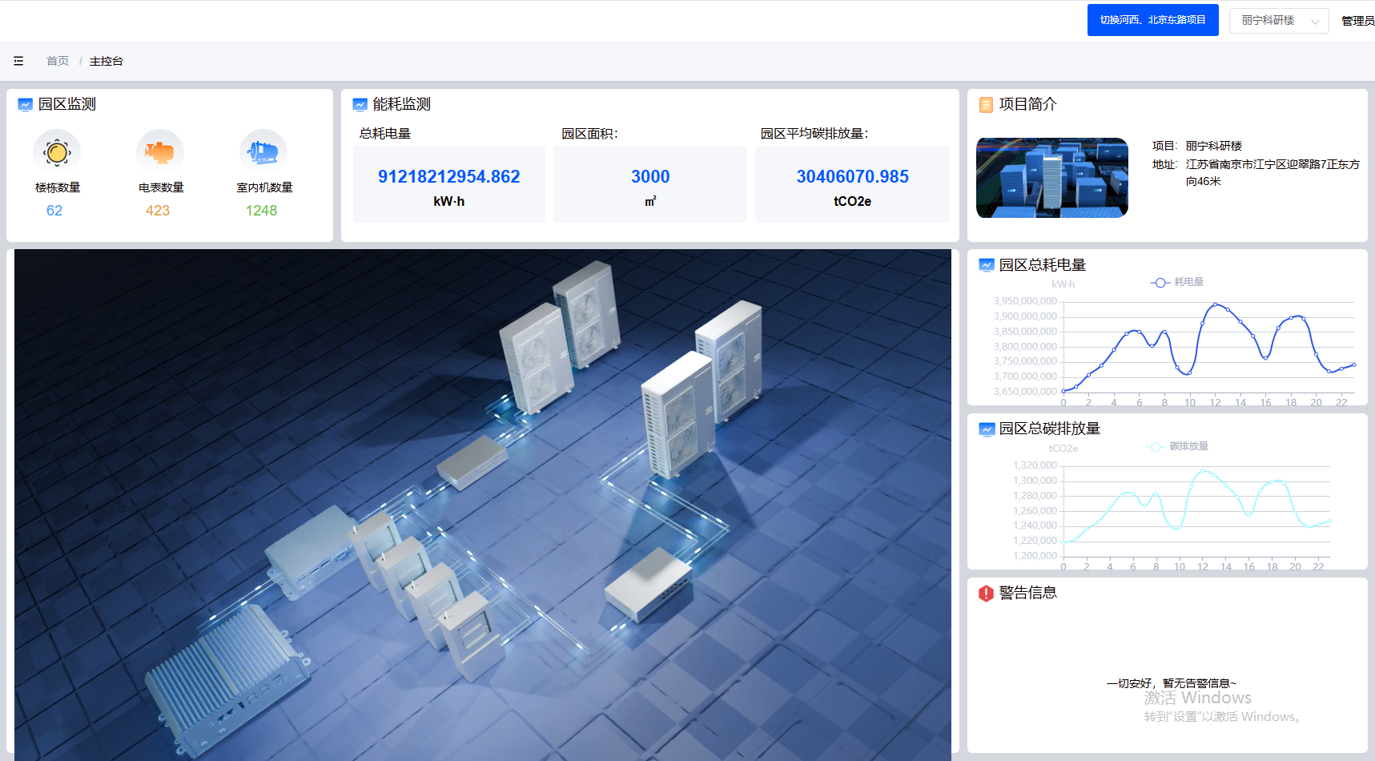The width and height of the screenshot is (1375, 761).
Task: Toggle the 碳排放量 legend series marker
Action: (1155, 447)
